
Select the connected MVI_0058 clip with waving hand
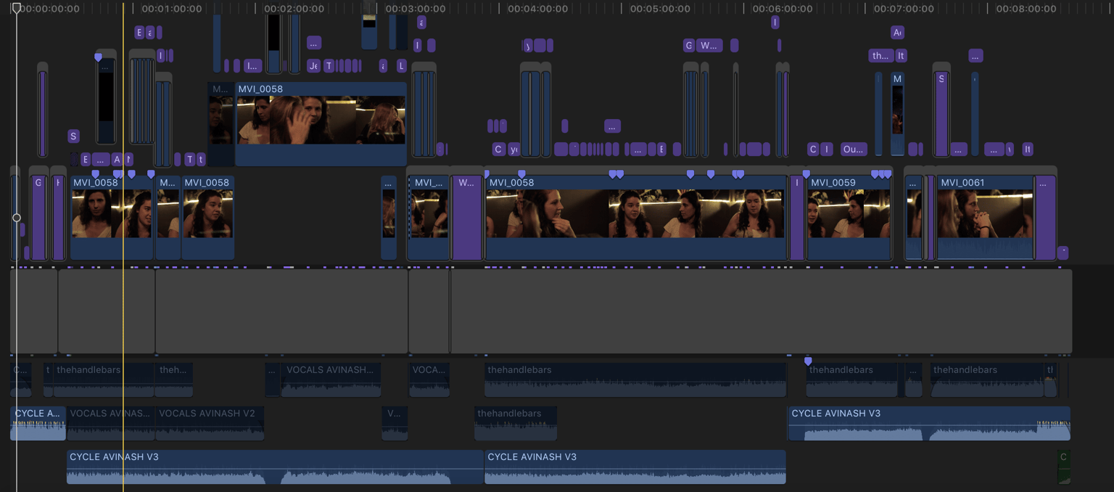[321, 123]
